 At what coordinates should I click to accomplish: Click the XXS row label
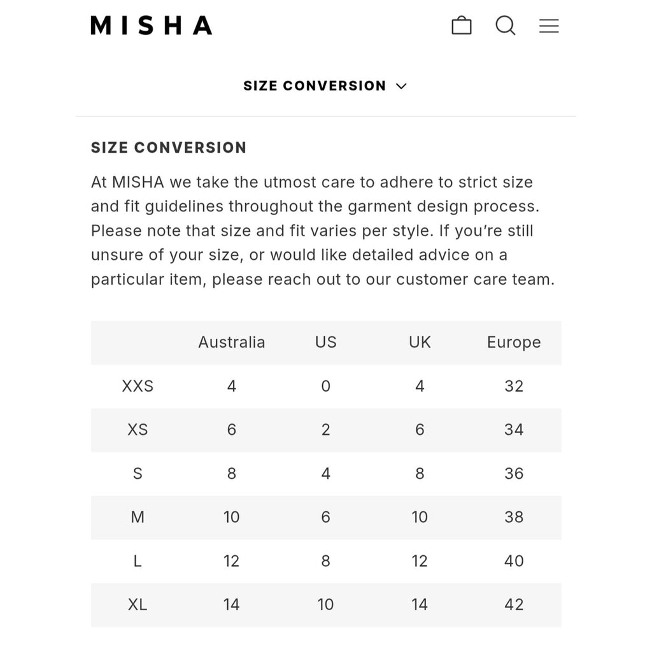(138, 386)
